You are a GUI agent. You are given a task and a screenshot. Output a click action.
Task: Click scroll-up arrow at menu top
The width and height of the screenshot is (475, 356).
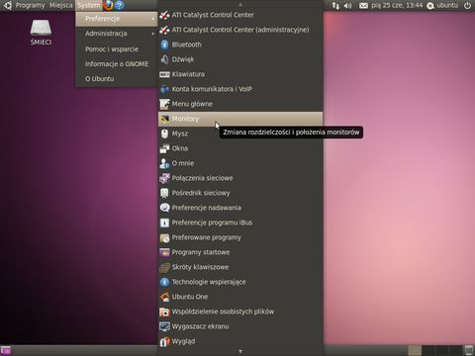(240, 4)
